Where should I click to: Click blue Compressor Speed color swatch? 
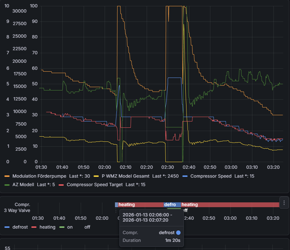coord(185,176)
